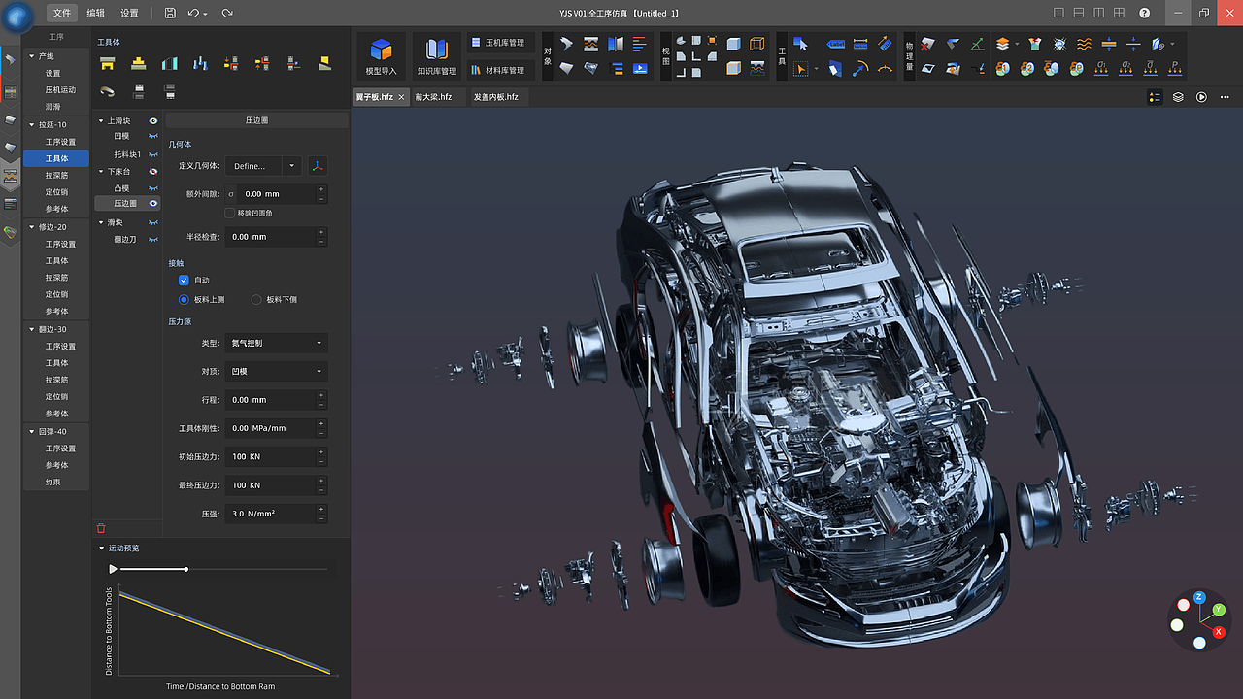
Task: Enable the 移除凹圆角 checkbox
Action: click(229, 213)
